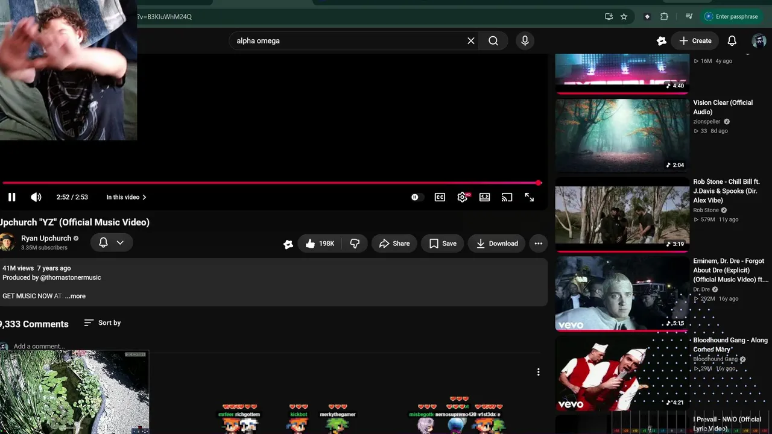Screen dimensions: 772x434
Task: Share the Upchurch YZ video
Action: tap(394, 244)
